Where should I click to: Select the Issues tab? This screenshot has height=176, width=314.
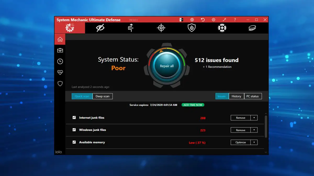(x=222, y=96)
